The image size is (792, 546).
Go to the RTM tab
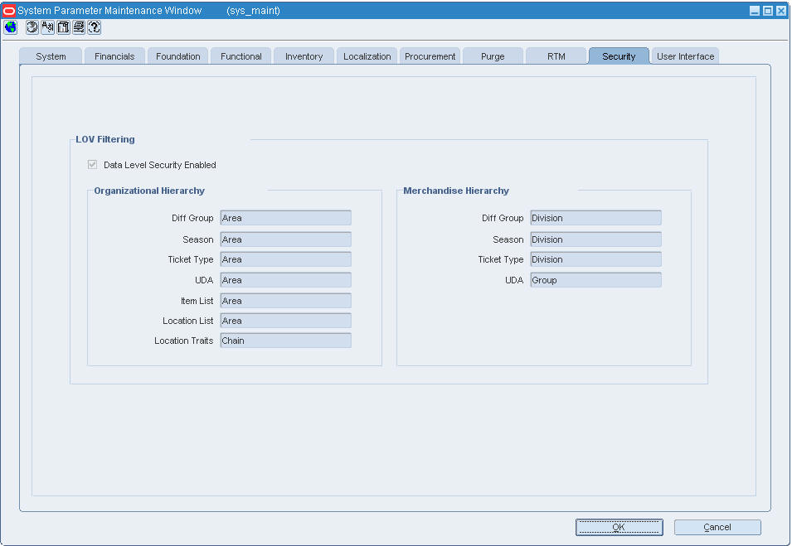point(556,56)
